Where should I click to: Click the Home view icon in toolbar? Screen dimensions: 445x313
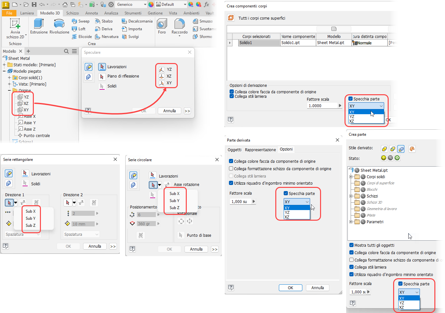pyautogui.click(x=65, y=5)
